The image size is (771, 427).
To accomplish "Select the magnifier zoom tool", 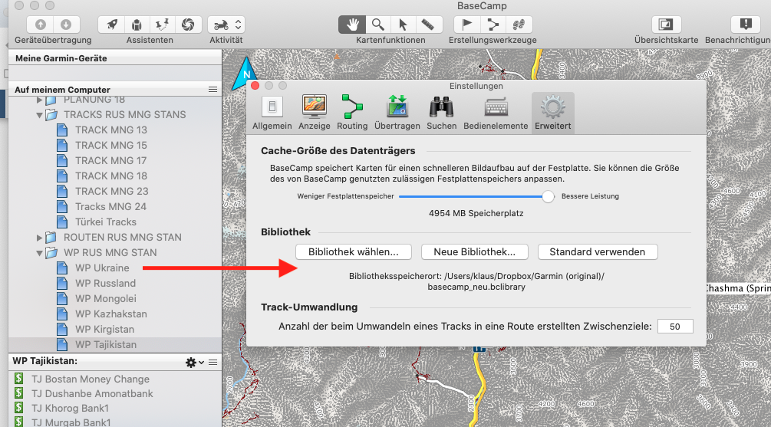I will tap(377, 25).
